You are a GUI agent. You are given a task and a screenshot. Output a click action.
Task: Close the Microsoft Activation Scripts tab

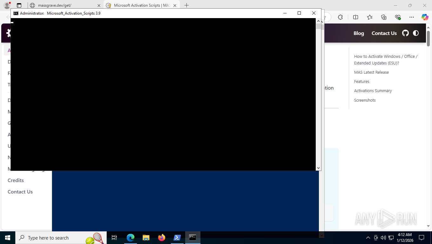[175, 5]
